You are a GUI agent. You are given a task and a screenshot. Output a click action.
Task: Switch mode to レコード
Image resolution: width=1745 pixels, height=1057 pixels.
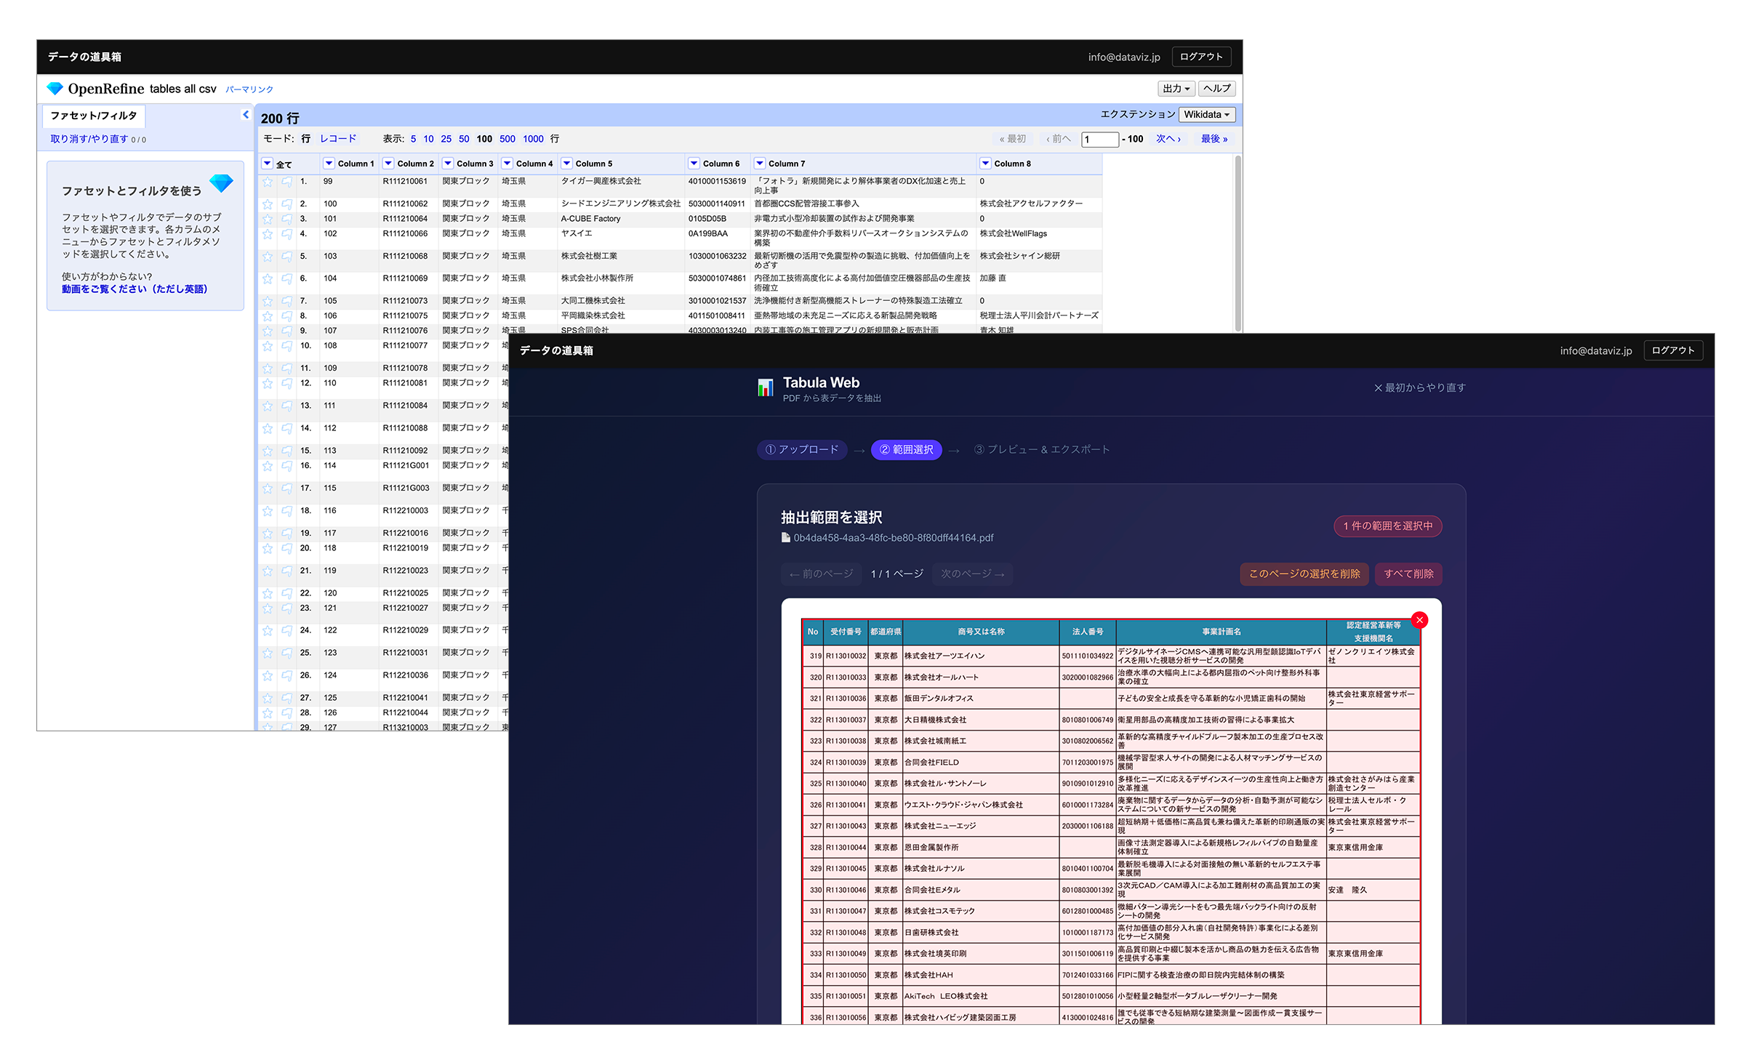click(338, 139)
